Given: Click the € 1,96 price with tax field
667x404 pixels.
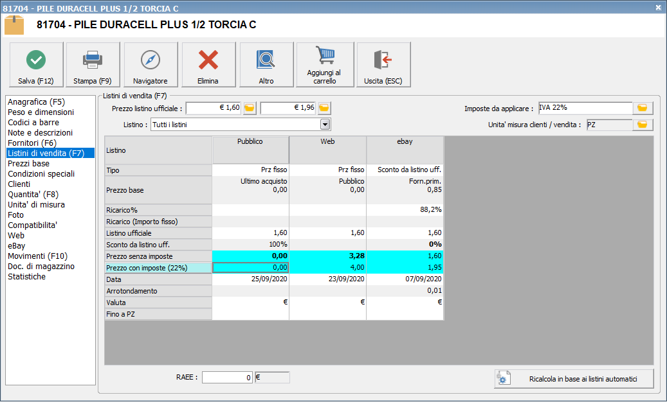Looking at the screenshot, I should point(288,109).
